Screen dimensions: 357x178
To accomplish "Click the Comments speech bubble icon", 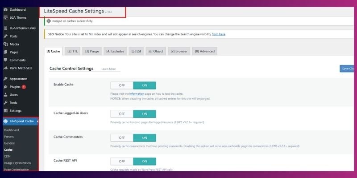I will 6,60.
